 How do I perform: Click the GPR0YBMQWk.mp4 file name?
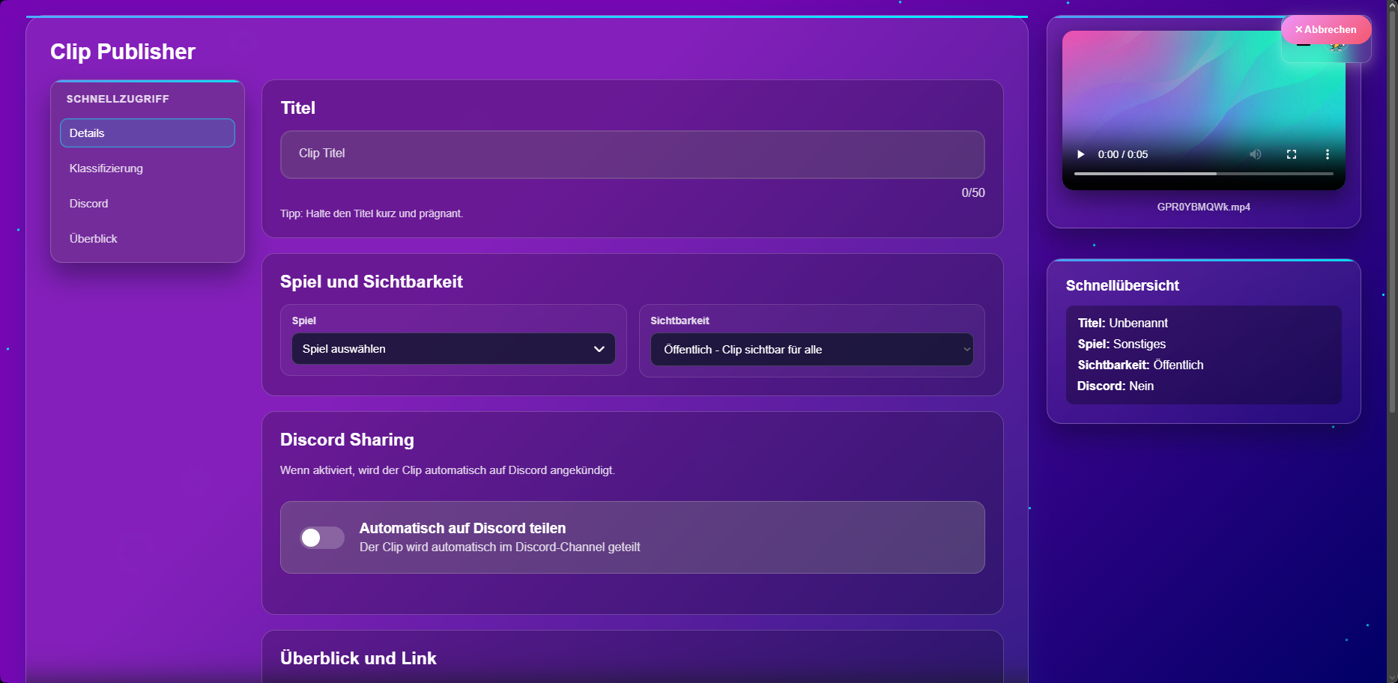click(x=1203, y=207)
